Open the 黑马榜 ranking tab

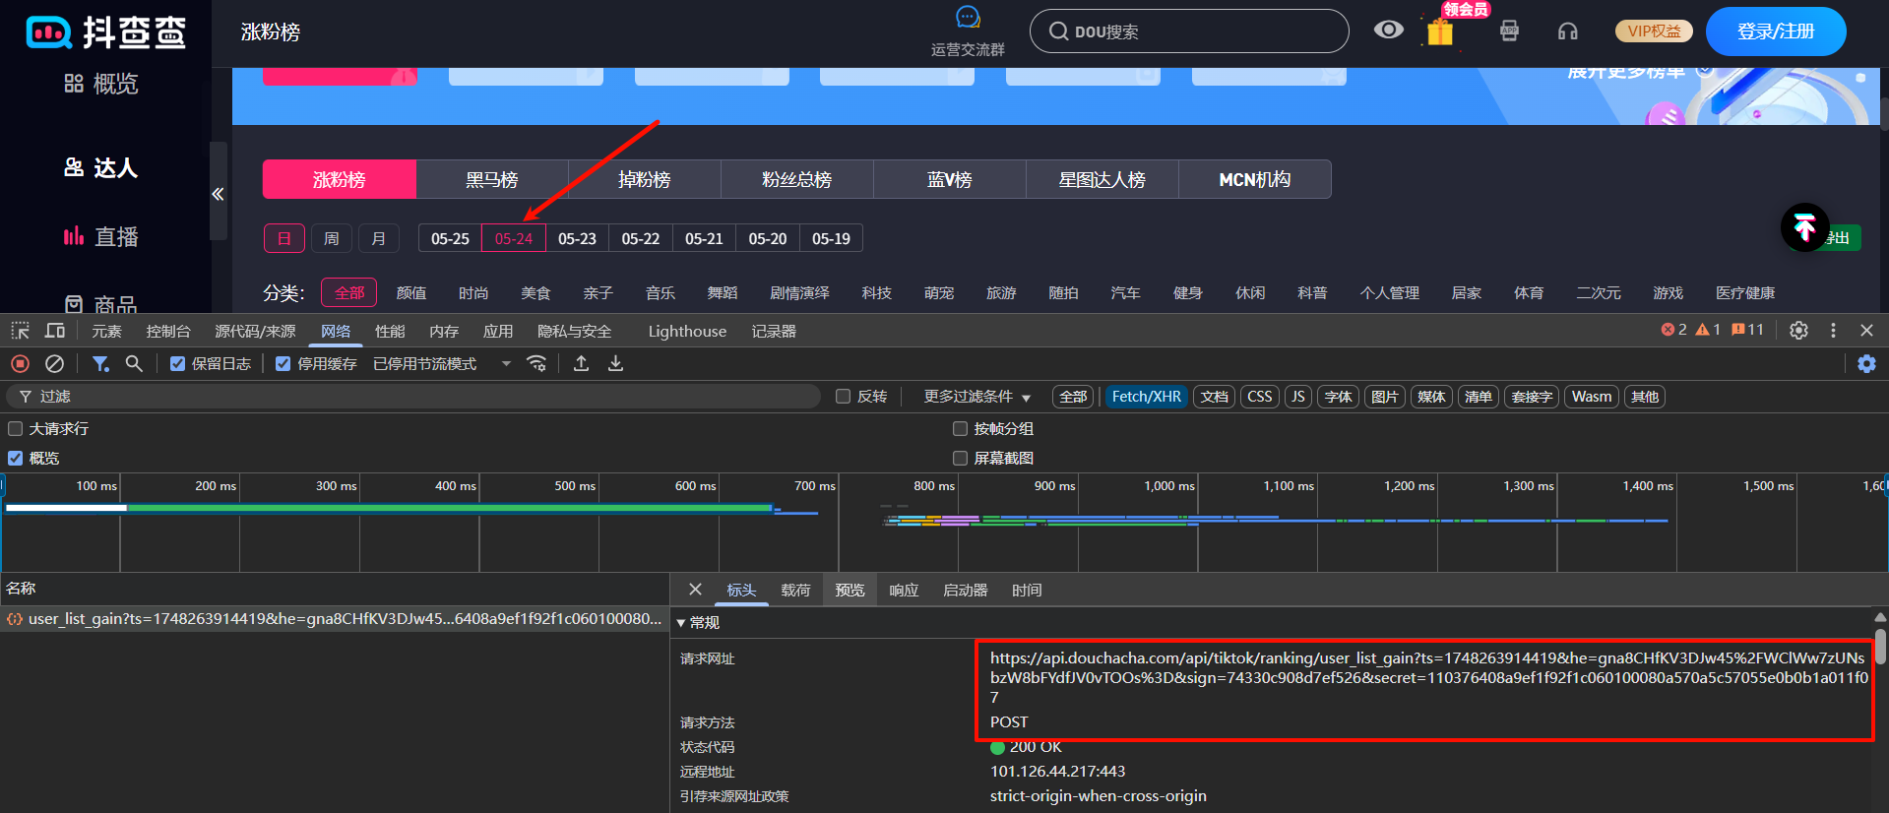coord(492,179)
